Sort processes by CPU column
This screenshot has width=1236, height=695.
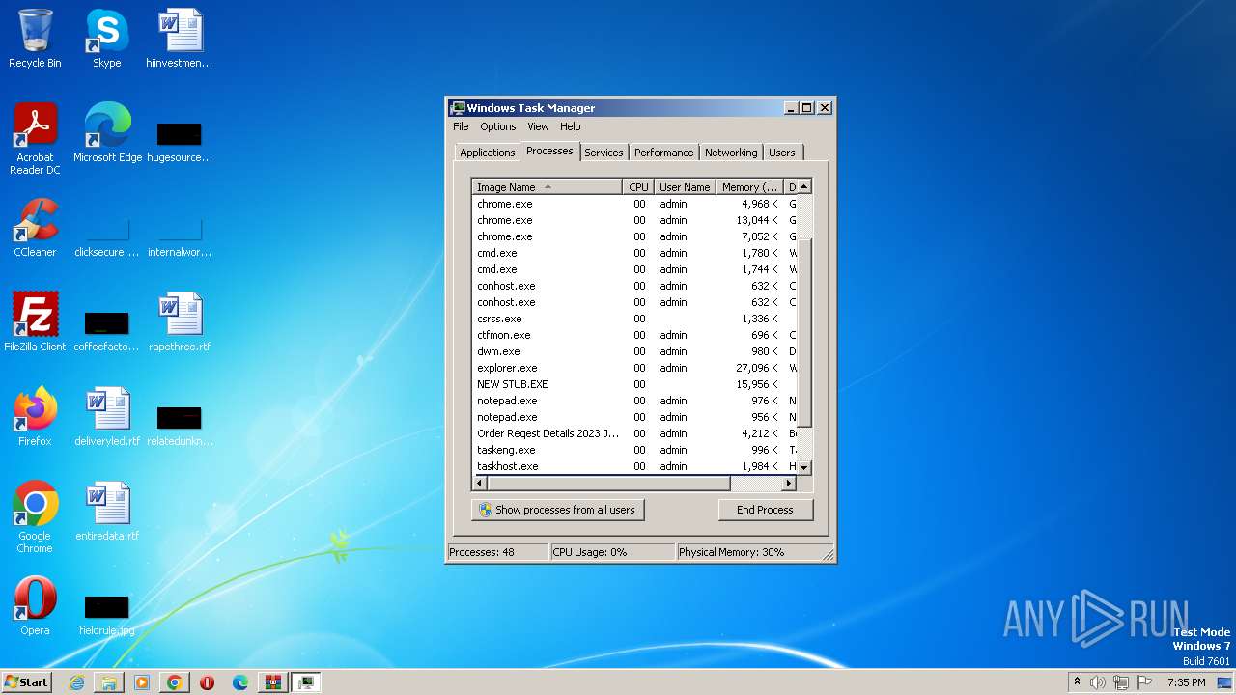[638, 187]
